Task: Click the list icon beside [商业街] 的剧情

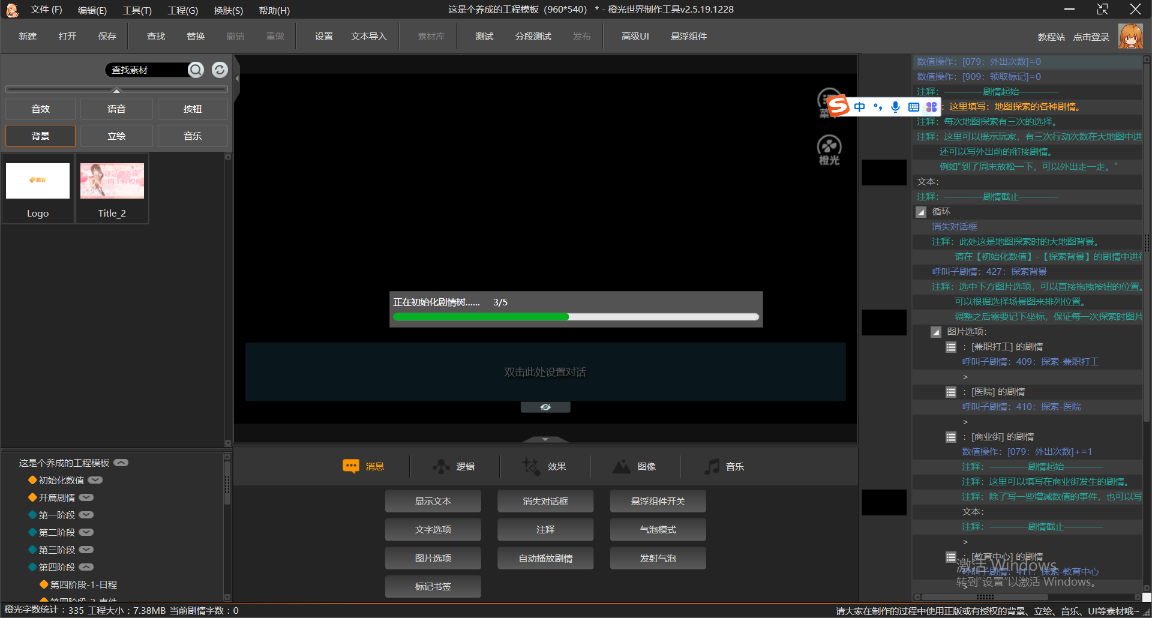Action: click(951, 437)
